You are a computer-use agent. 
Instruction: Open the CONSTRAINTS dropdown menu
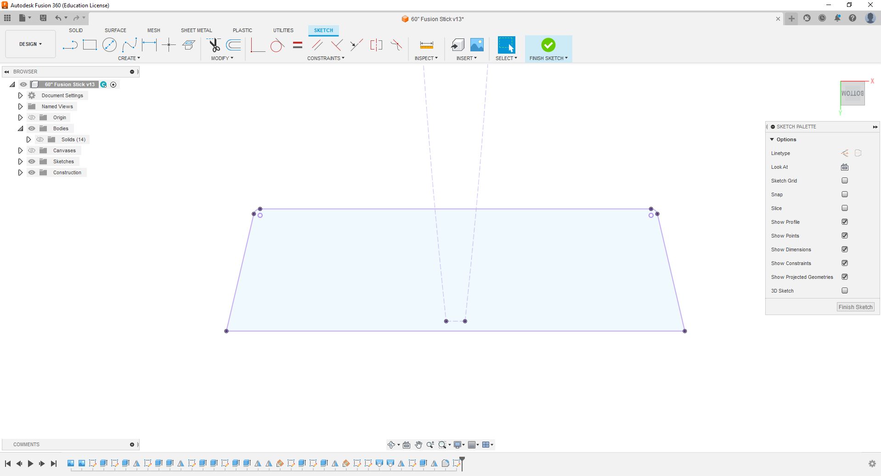[326, 58]
